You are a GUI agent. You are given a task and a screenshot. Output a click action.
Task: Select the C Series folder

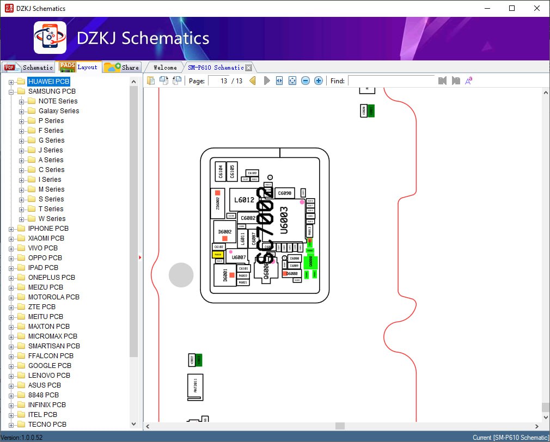coord(52,170)
